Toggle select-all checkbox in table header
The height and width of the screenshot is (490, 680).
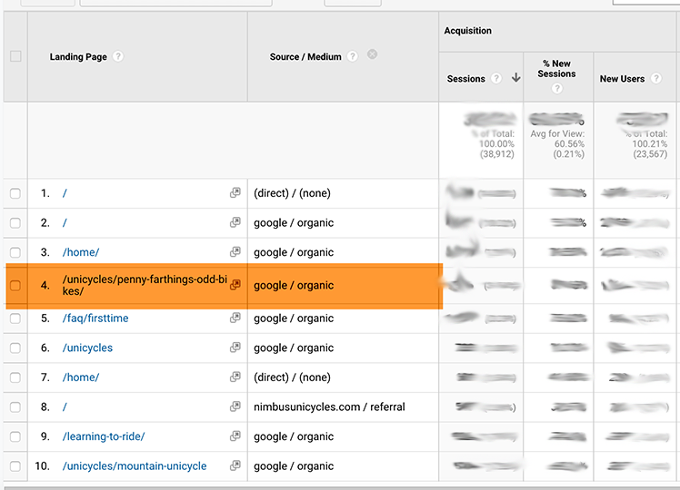(15, 56)
